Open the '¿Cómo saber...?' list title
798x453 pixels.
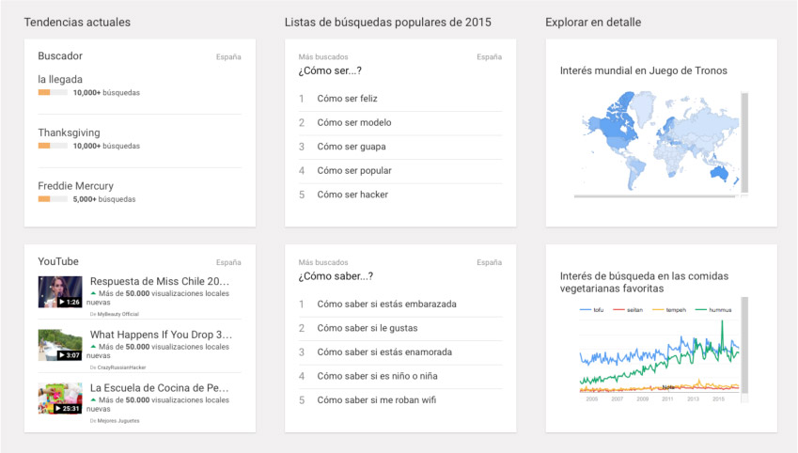tap(336, 276)
